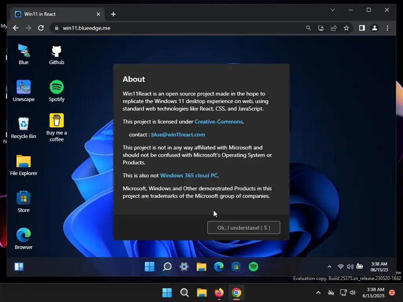The width and height of the screenshot is (403, 302).
Task: Install app icon in address bar
Action: (x=321, y=28)
